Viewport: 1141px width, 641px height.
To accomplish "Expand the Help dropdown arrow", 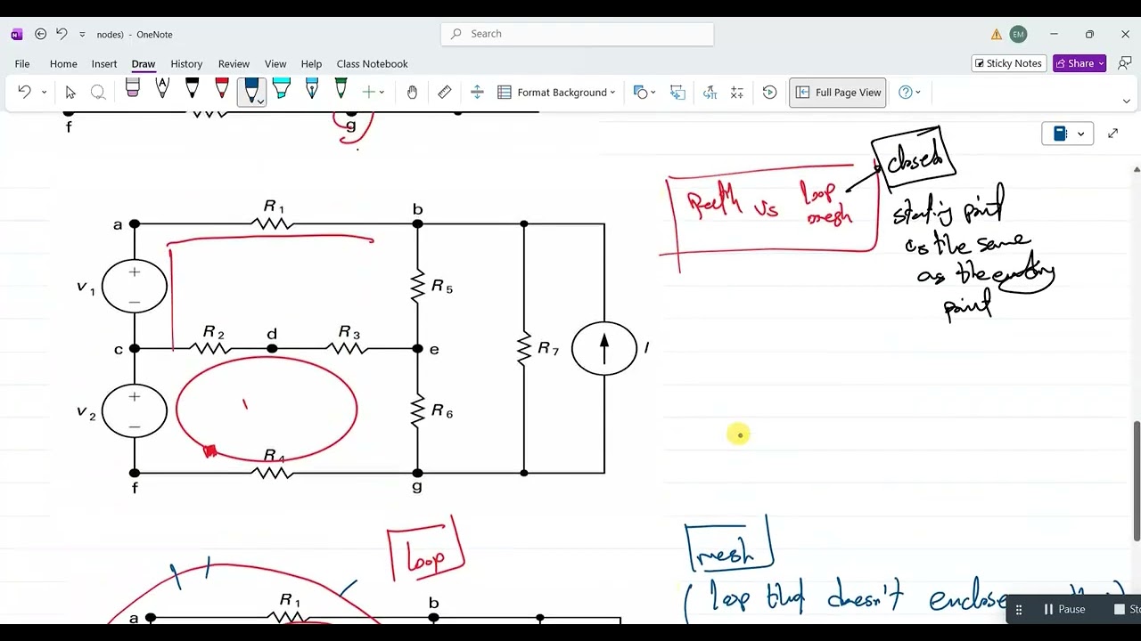I will point(918,93).
